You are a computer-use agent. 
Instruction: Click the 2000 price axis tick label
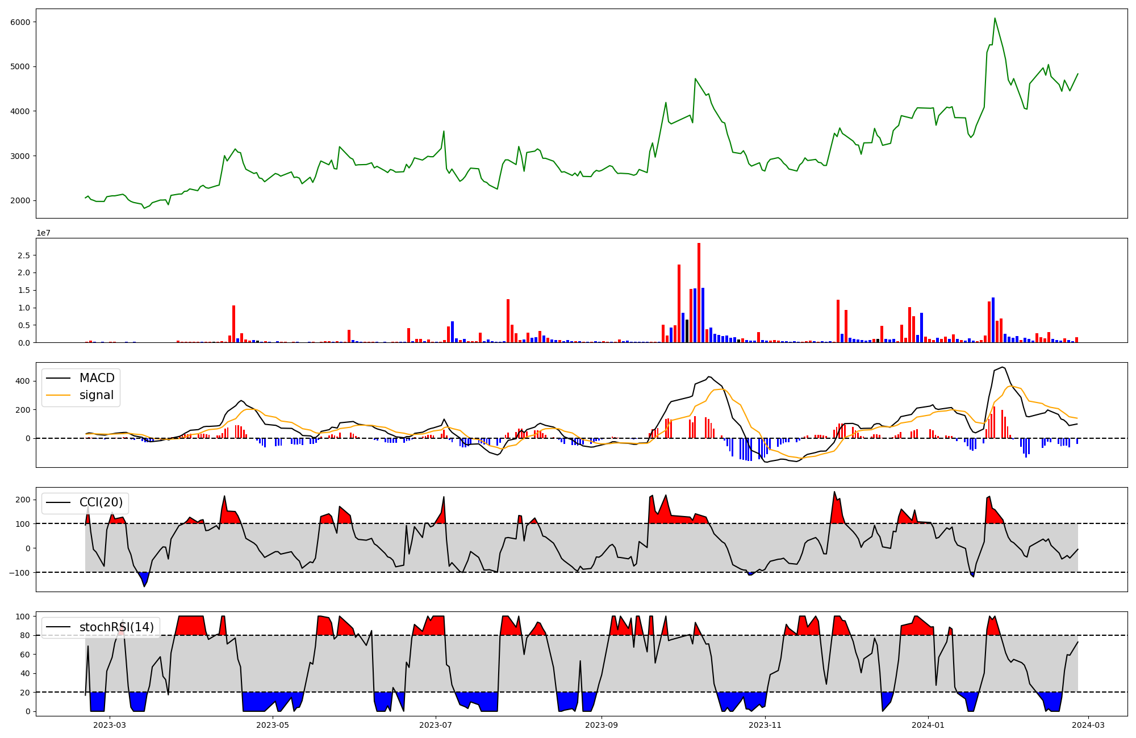(x=20, y=200)
